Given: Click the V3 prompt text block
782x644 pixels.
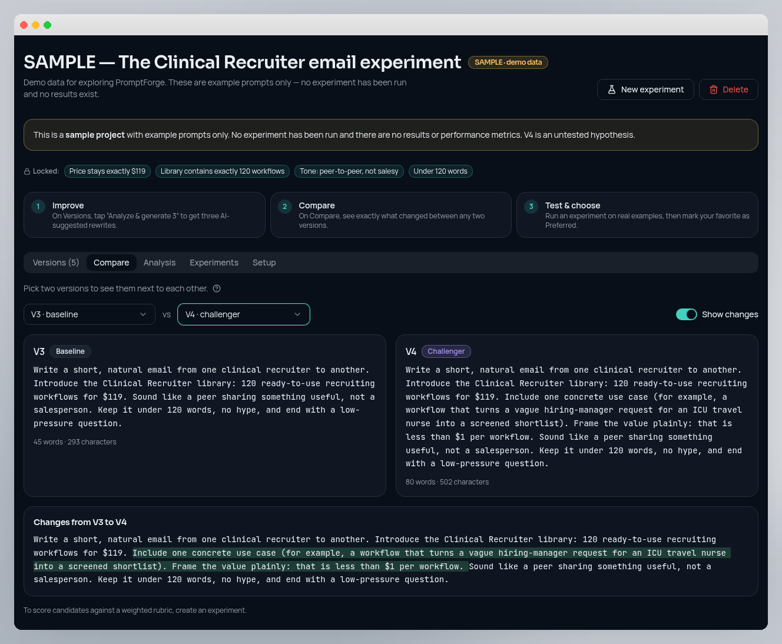Looking at the screenshot, I should tap(204, 397).
